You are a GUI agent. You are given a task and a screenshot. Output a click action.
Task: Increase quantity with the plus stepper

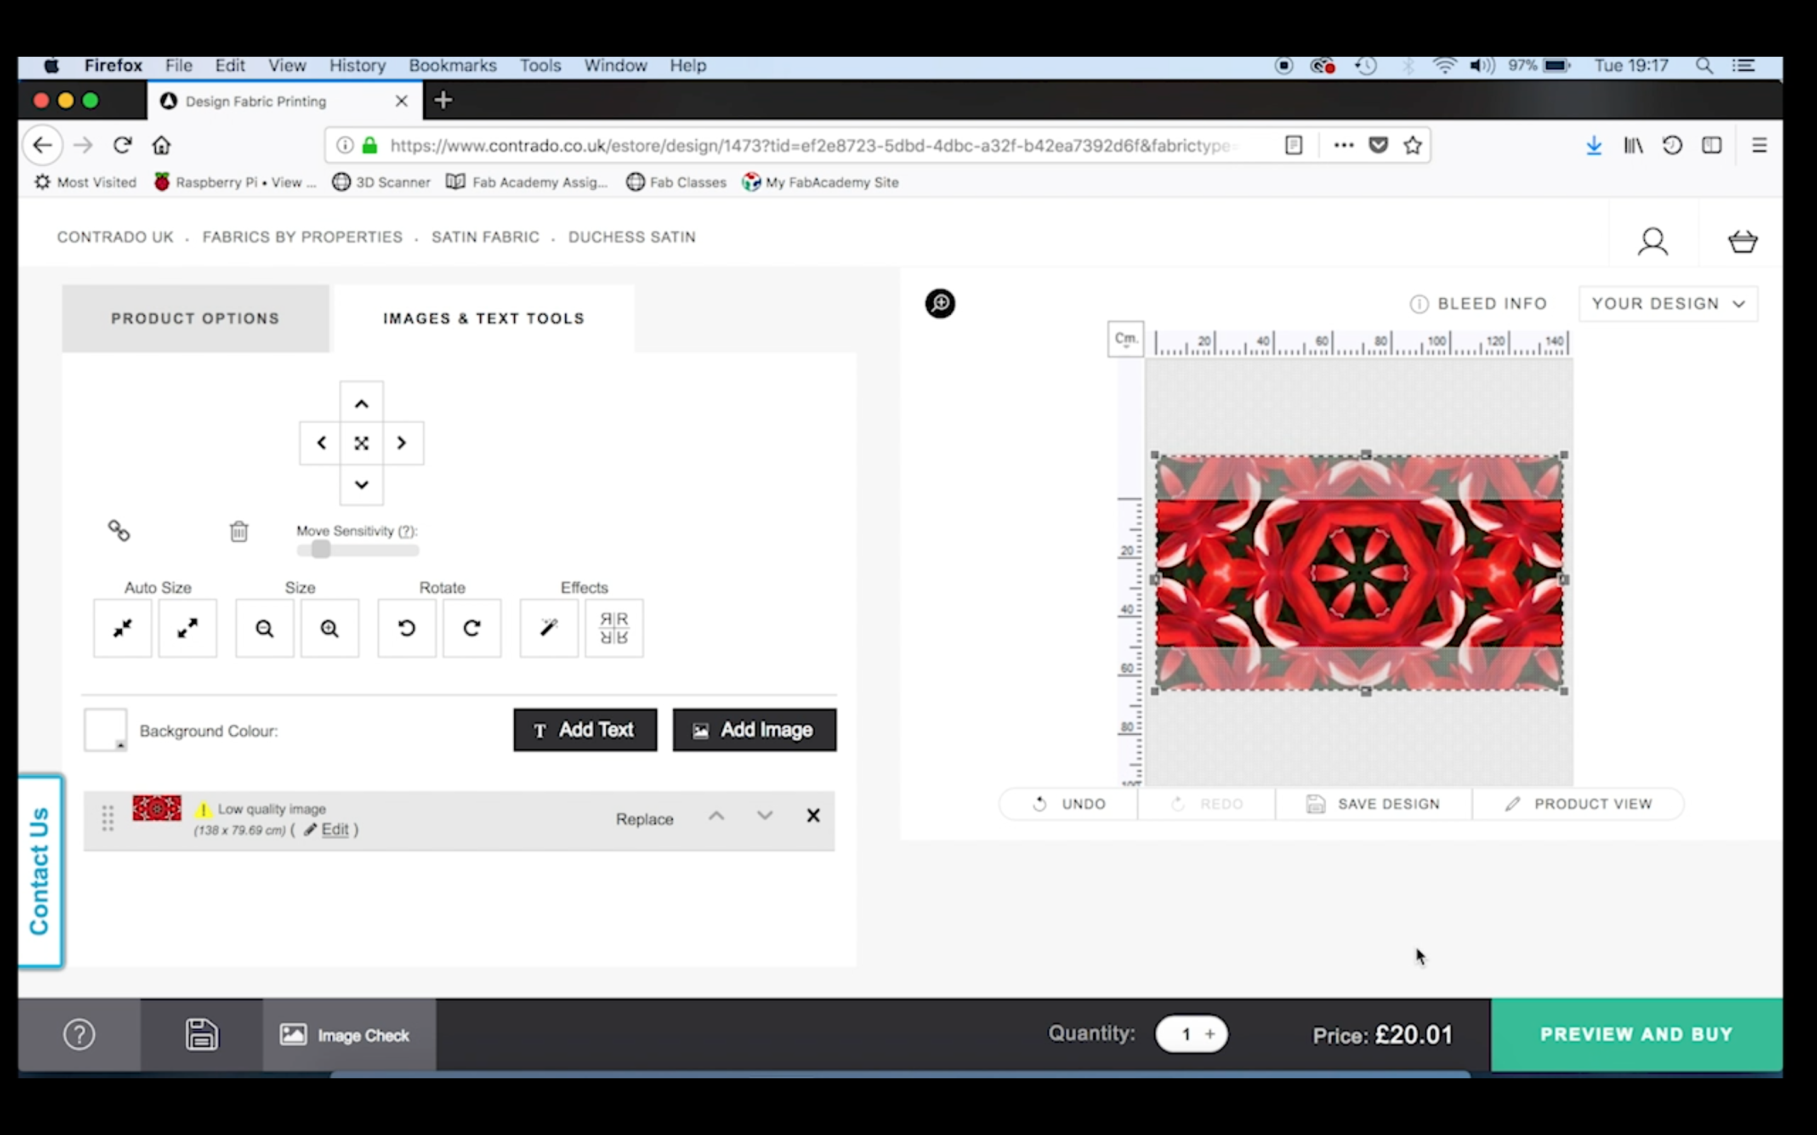(x=1210, y=1033)
